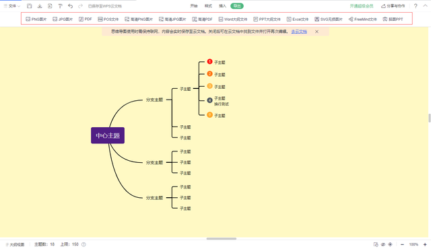Export as POS文件
The width and height of the screenshot is (431, 249).
coord(108,20)
